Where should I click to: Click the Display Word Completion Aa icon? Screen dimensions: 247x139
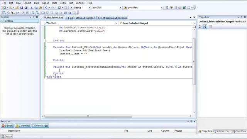[17, 13]
